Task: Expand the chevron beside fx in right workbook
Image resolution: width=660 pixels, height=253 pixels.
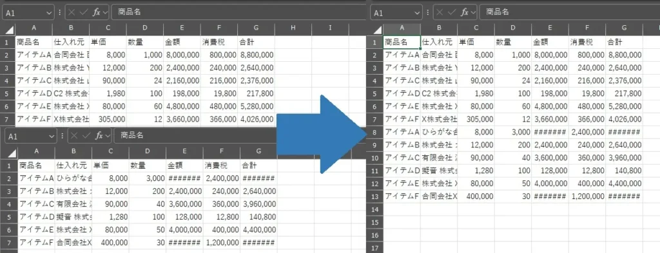Action: point(472,13)
